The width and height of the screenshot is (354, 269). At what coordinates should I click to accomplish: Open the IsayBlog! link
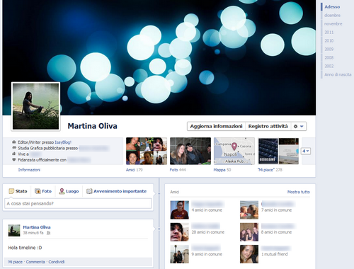pyautogui.click(x=63, y=142)
